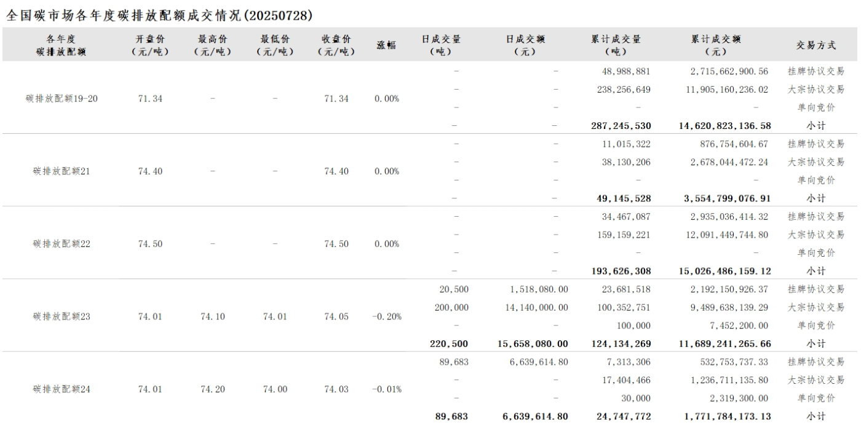Click the closing price 74.05 cell

336,317
